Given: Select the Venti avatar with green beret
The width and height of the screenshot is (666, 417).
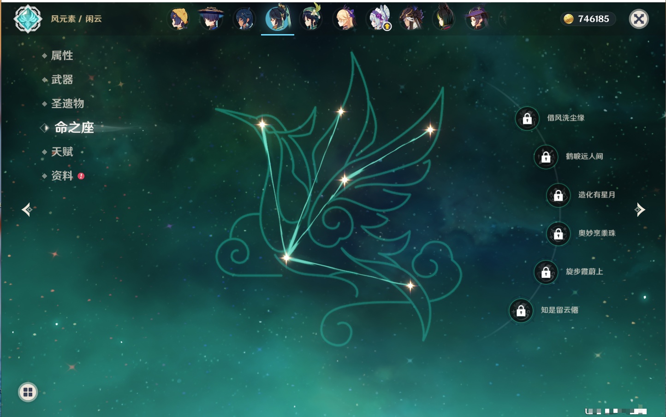Looking at the screenshot, I should [x=311, y=18].
